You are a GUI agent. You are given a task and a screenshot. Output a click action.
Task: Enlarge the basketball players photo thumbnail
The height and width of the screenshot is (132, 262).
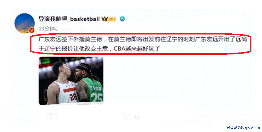pos(71,81)
